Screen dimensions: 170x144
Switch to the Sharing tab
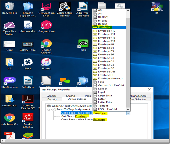pos(70,96)
